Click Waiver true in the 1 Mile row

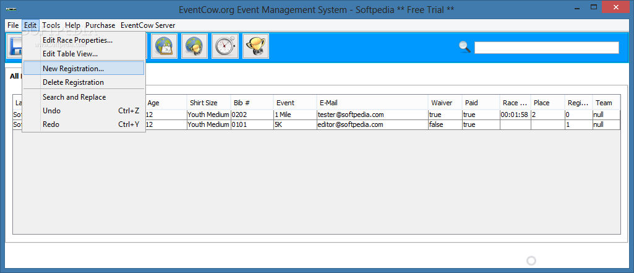click(445, 115)
